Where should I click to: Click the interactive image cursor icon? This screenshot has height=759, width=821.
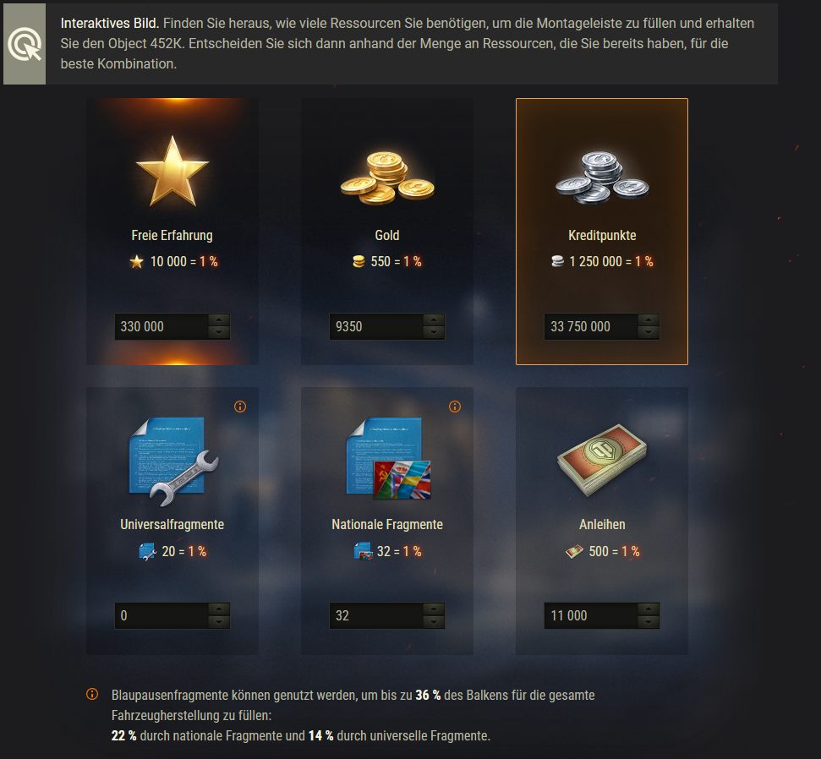pyautogui.click(x=25, y=44)
